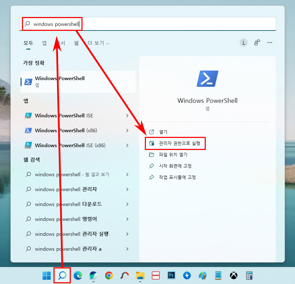Screen dimensions: 295x284
Task: Expand the windows powershell 관리자 suggestion chevron
Action: [127, 189]
